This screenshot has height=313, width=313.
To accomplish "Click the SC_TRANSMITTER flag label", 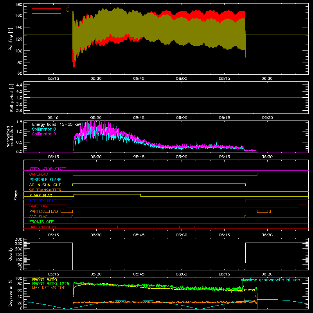I will tap(45, 190).
